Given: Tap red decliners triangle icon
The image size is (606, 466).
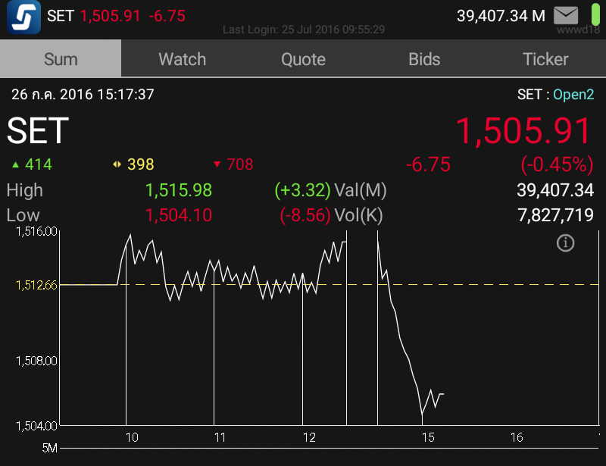Looking at the screenshot, I should (x=217, y=164).
